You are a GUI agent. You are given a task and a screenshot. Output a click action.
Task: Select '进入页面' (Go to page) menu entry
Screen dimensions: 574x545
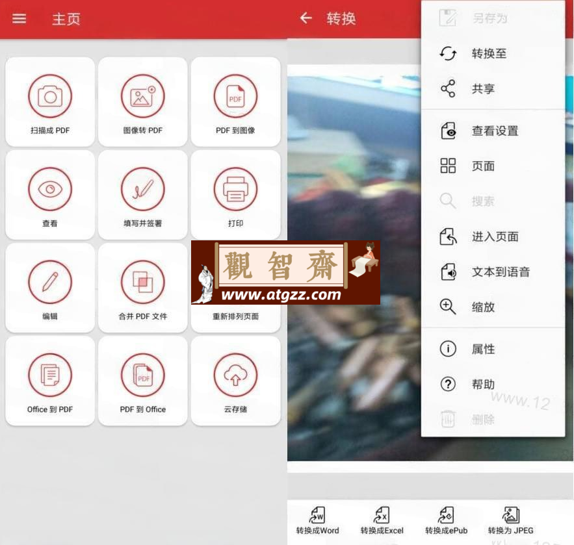pyautogui.click(x=493, y=236)
